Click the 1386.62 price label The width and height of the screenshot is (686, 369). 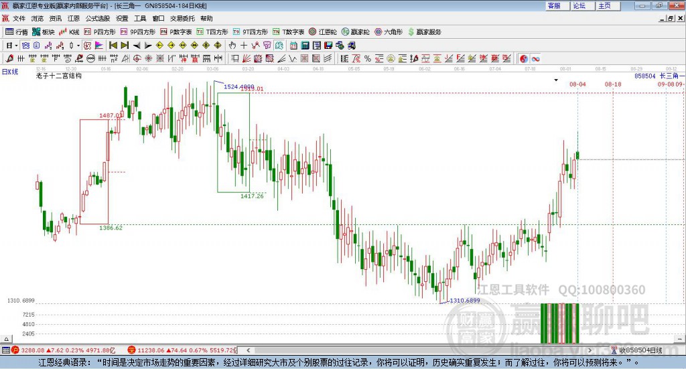coord(111,228)
